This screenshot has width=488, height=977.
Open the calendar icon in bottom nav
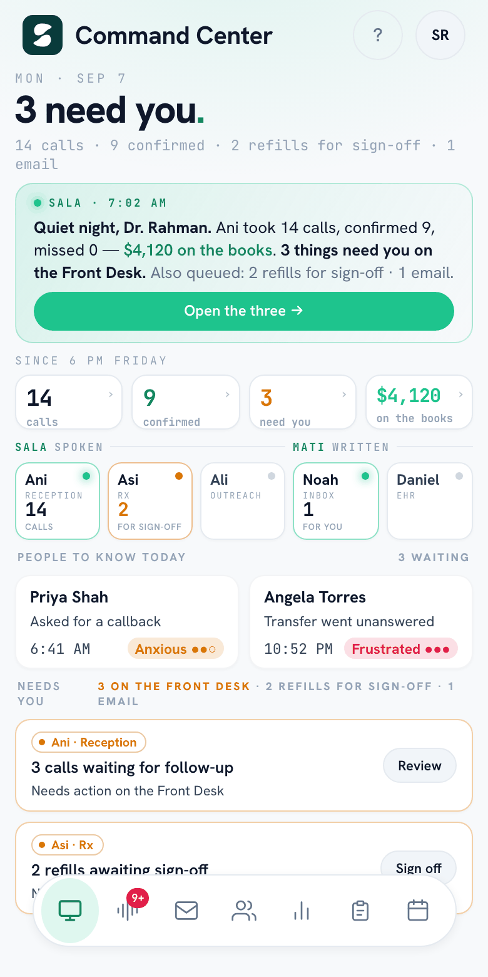pos(418,910)
